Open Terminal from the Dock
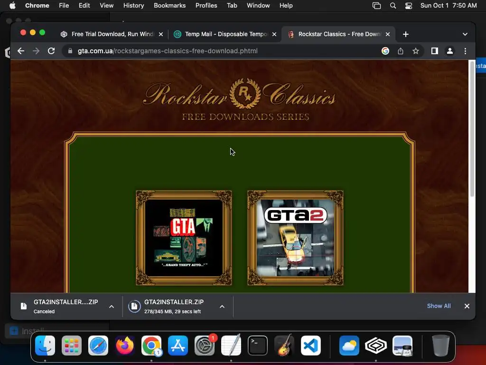Viewport: 486px width, 365px height. pos(258,346)
